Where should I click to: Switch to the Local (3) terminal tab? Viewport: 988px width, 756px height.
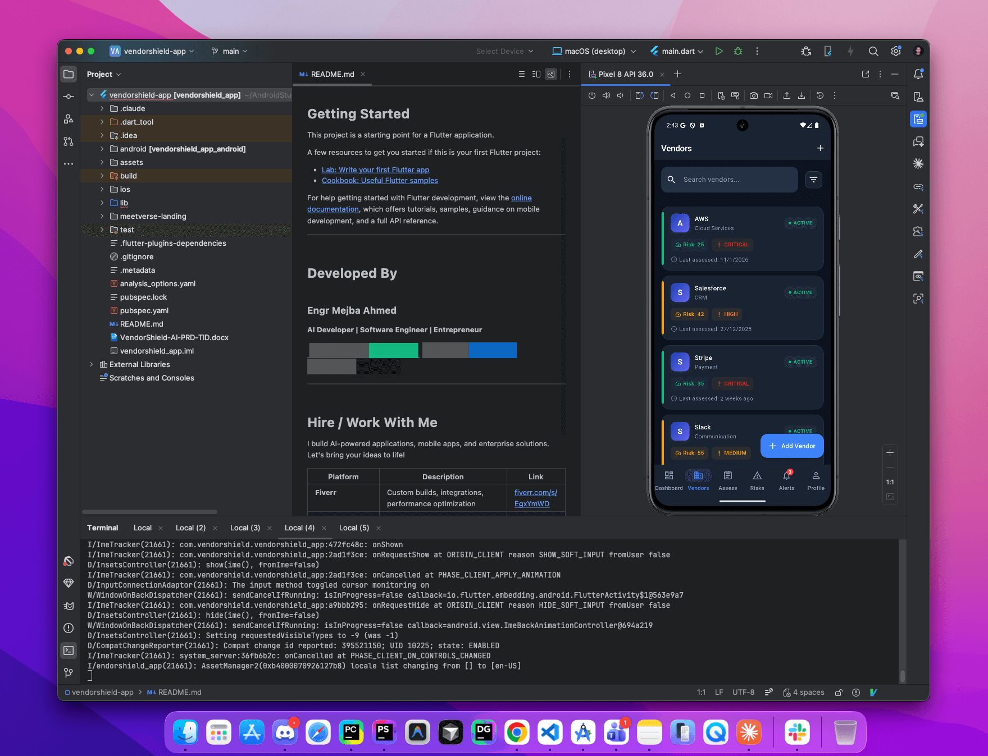[x=245, y=528]
